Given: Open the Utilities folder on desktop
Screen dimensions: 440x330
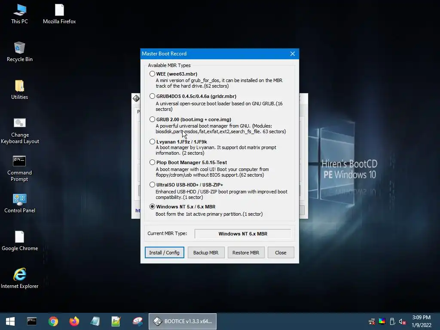Looking at the screenshot, I should point(20,89).
